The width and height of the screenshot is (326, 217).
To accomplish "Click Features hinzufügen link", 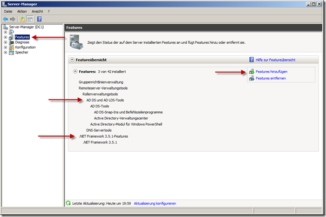I will pos(271,72).
